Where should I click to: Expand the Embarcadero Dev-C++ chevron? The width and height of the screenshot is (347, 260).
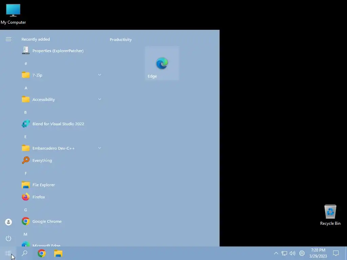pos(100,148)
